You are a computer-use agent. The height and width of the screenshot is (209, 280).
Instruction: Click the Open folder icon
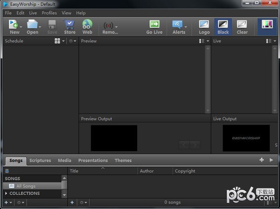32,24
